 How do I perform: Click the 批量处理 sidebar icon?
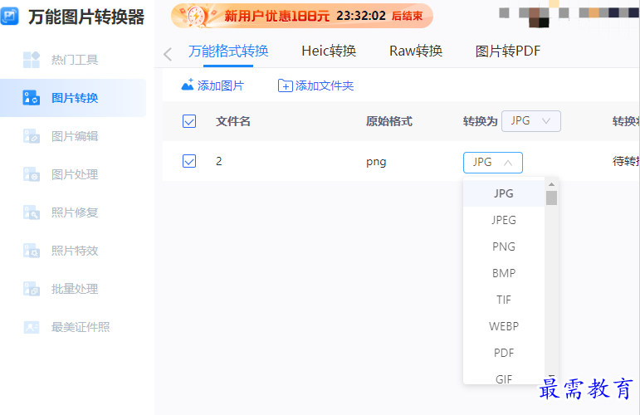[x=32, y=289]
